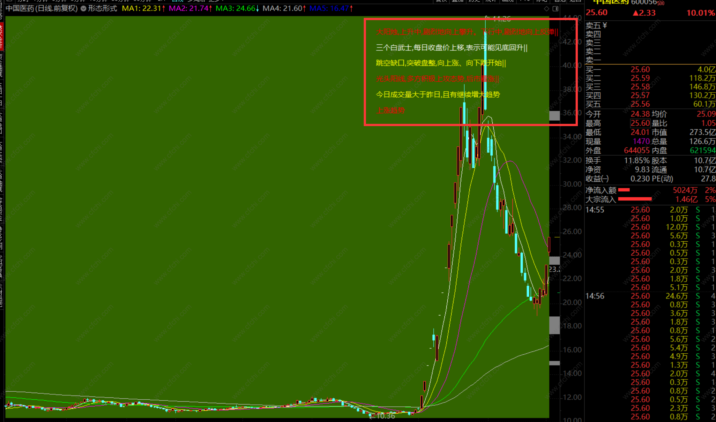The width and height of the screenshot is (716, 422).
Task: Click the ¥ icon next to 卖五
Action: tap(605, 25)
